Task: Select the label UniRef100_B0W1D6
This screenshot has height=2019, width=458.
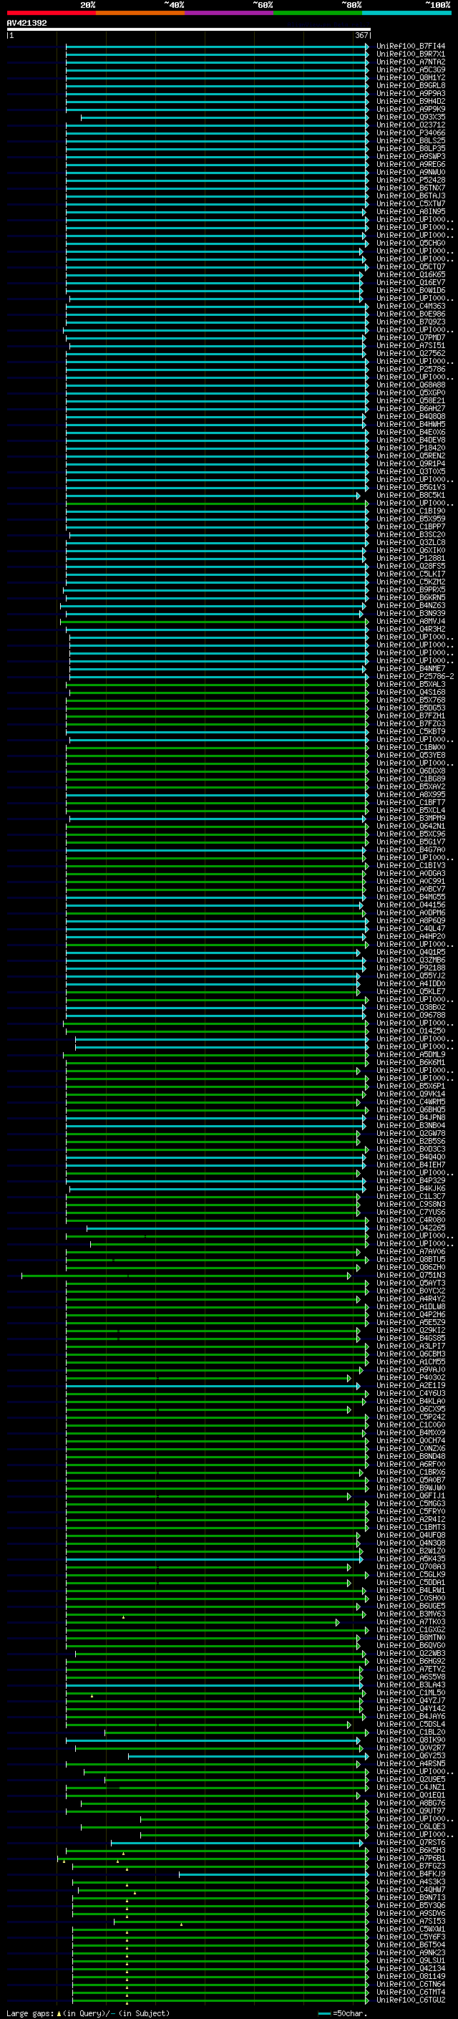Action: 411,290
